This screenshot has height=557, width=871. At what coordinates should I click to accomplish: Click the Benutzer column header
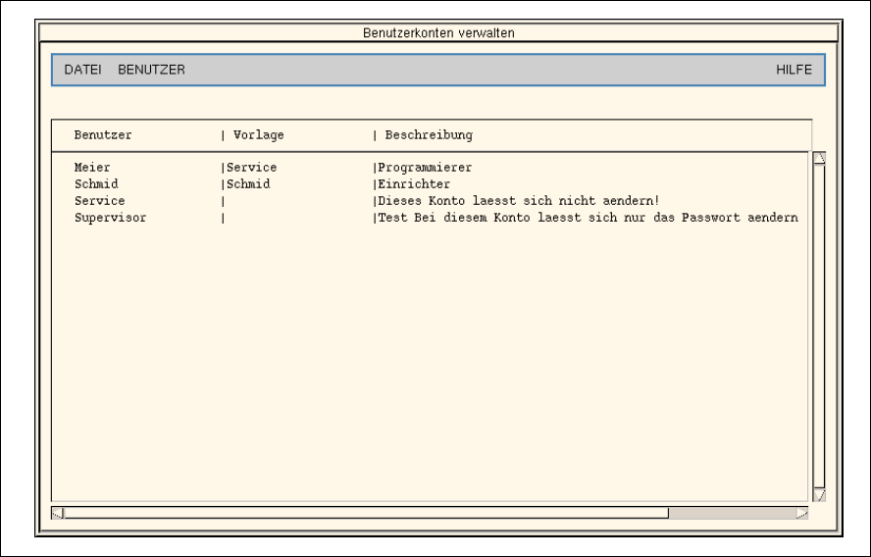click(x=103, y=134)
